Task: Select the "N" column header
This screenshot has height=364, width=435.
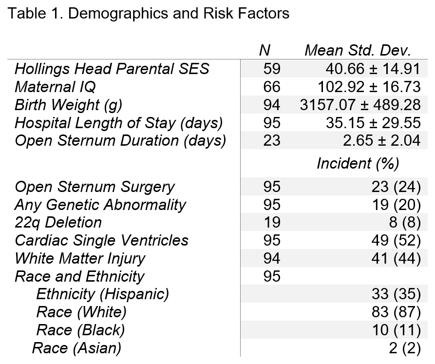Action: tap(265, 50)
